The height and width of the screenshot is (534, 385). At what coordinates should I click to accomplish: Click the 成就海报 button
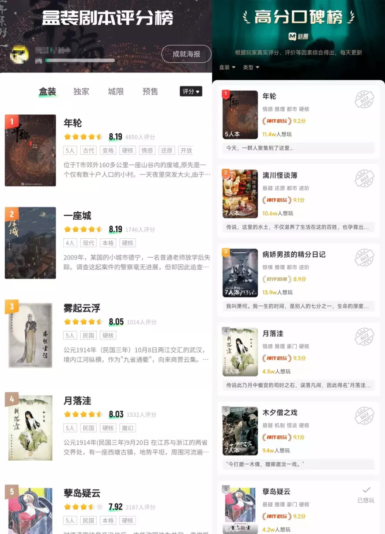coord(186,54)
